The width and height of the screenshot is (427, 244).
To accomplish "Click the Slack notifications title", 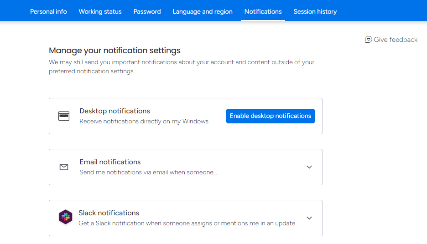I will click(x=109, y=213).
